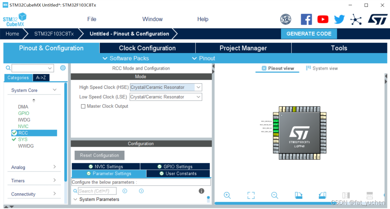Open the File menu

pos(92,19)
